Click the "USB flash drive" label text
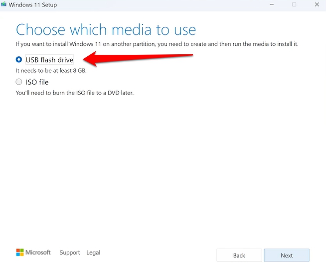The width and height of the screenshot is (326, 271). click(49, 60)
